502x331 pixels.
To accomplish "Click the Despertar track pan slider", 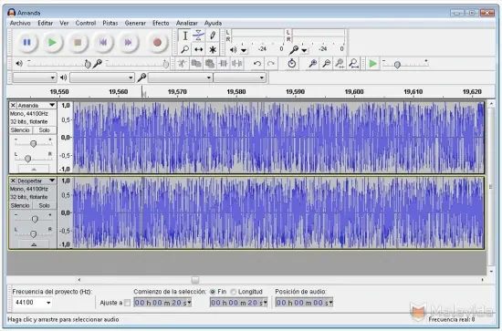I will click(x=33, y=234).
